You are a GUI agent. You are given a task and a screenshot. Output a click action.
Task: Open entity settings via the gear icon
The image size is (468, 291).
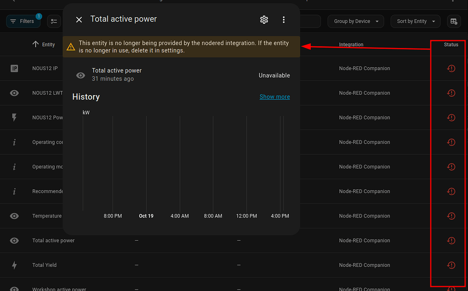[x=264, y=20]
